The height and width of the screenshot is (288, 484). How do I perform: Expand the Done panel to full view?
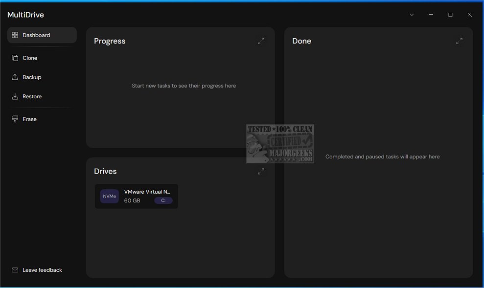coord(459,41)
